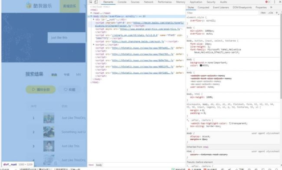Image resolution: width=282 pixels, height=170 pixels.
Task: Click heart favorite button on webpage
Action: 69,89
